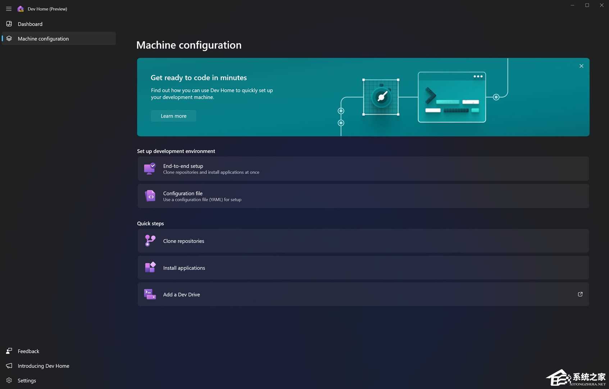Viewport: 609px width, 389px height.
Task: Open Introducing Dev Home
Action: coord(59,366)
